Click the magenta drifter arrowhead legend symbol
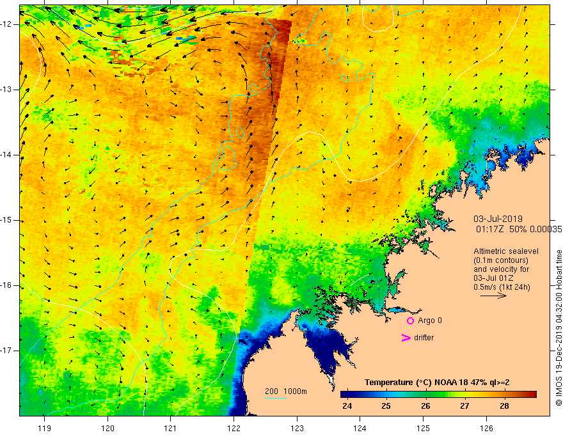The height and width of the screenshot is (435, 563). (406, 338)
